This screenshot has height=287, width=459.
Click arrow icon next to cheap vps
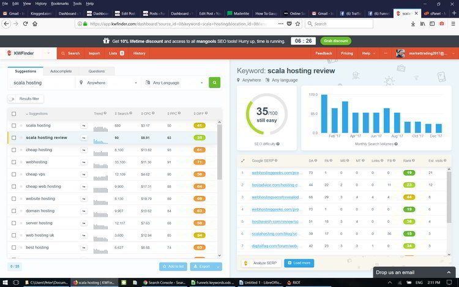(x=84, y=174)
